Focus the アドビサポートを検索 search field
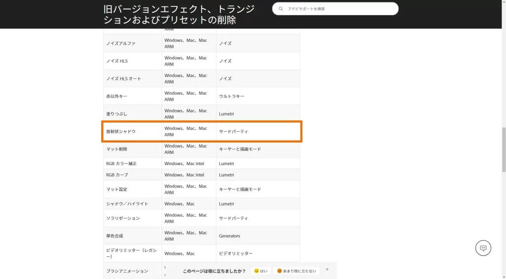506x279 pixels. point(341,9)
